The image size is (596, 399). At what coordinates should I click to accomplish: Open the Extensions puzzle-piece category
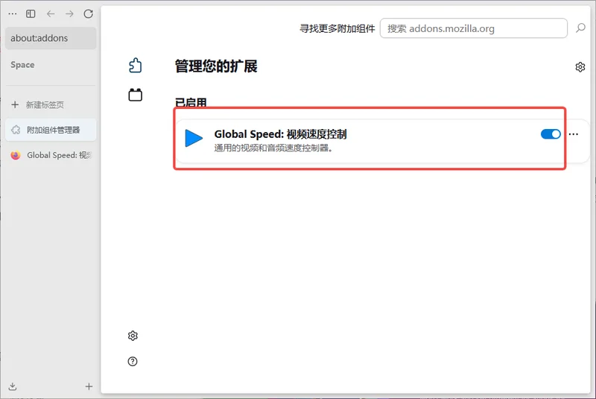tap(136, 66)
